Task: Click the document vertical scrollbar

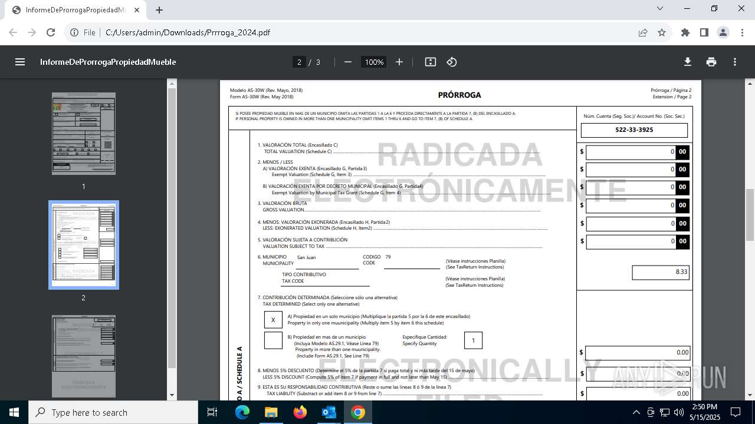Action: pyautogui.click(x=750, y=215)
